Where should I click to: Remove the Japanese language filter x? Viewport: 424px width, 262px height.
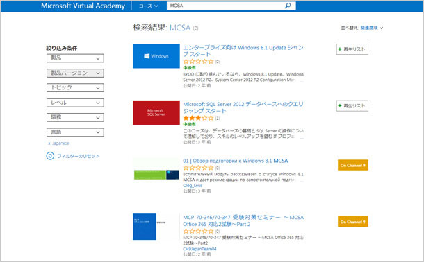click(49, 143)
